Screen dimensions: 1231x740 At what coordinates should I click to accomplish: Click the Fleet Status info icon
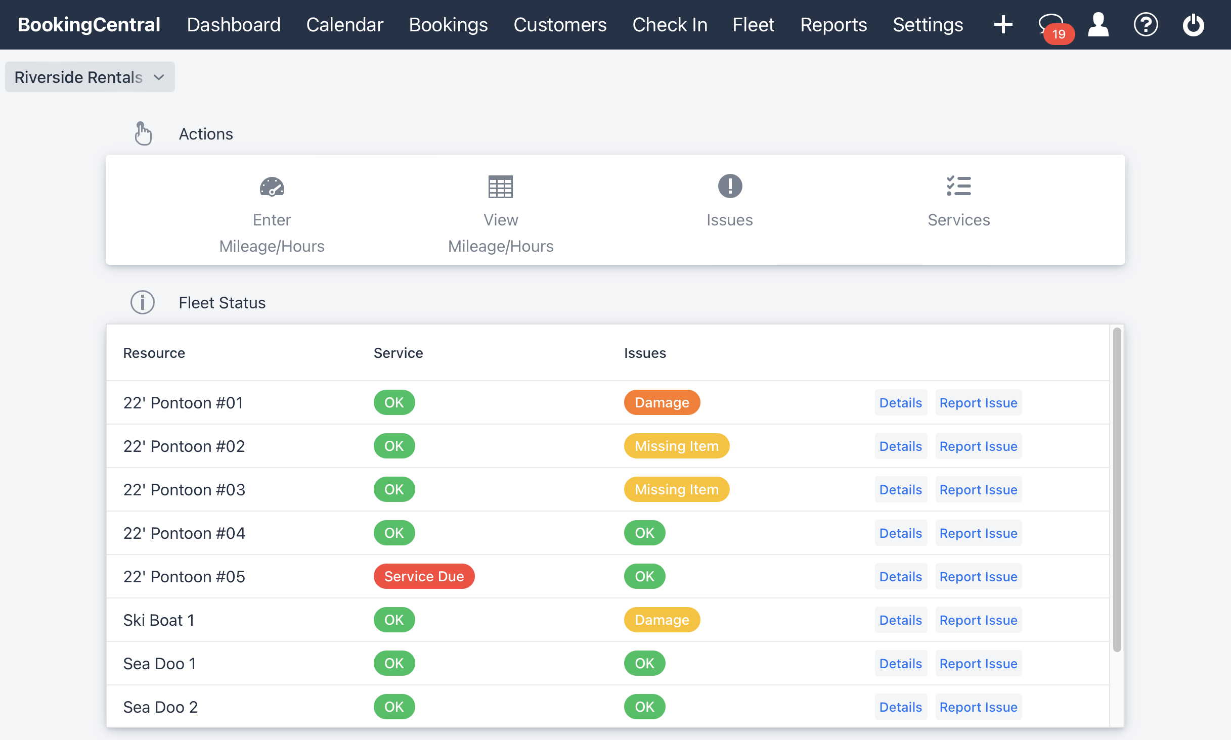[143, 302]
